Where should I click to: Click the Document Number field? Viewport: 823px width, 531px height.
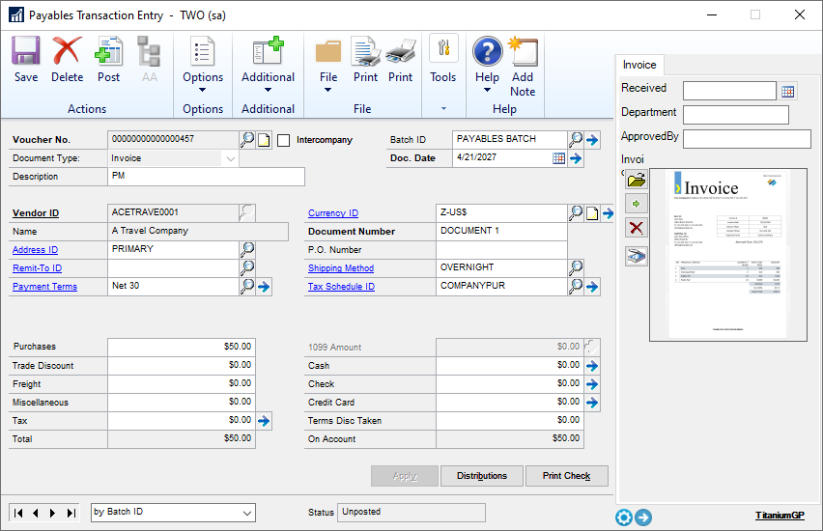tap(501, 232)
